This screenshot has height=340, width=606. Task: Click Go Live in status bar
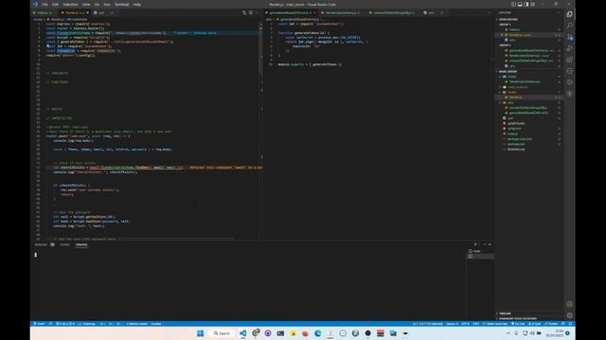coord(518,323)
